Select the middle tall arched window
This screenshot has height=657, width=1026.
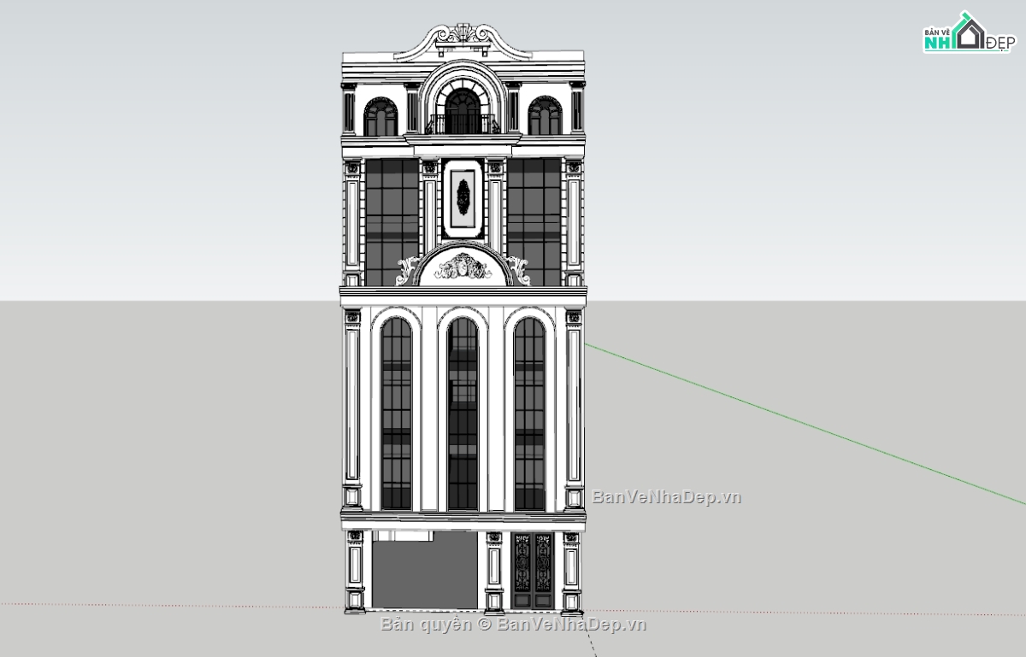click(463, 414)
